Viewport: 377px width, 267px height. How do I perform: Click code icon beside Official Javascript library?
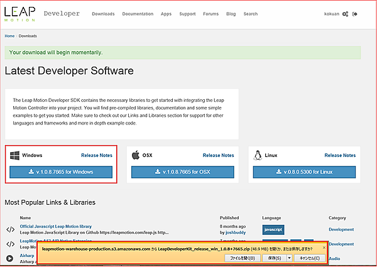coord(10,229)
